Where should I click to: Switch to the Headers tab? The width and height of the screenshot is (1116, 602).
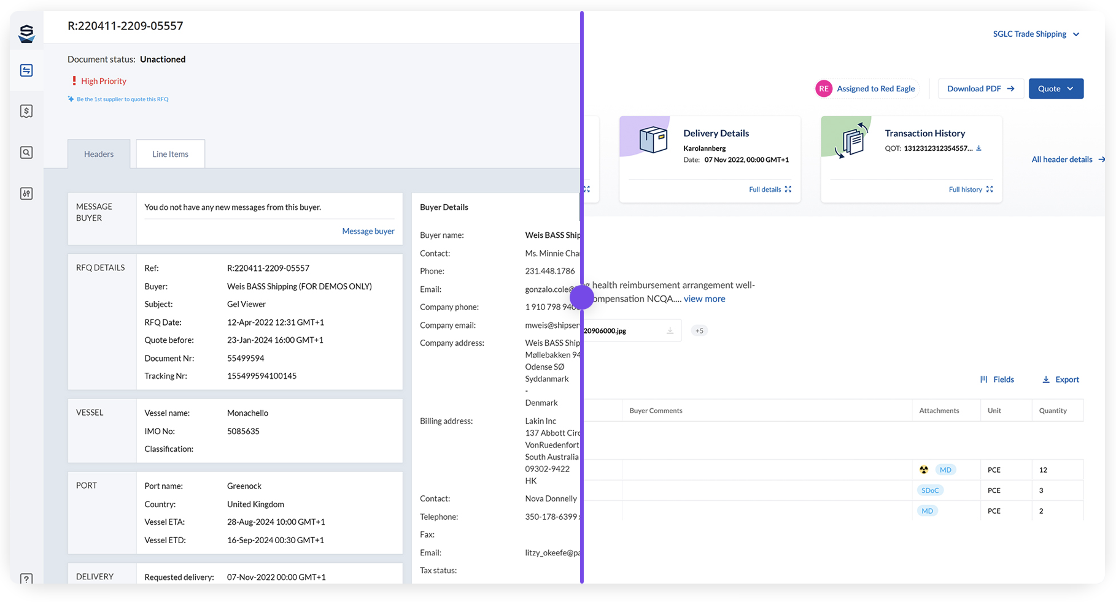coord(99,154)
